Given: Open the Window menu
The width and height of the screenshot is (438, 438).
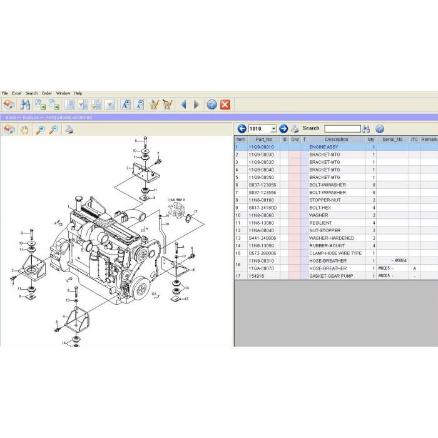Looking at the screenshot, I should click(63, 93).
